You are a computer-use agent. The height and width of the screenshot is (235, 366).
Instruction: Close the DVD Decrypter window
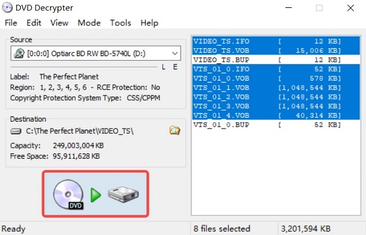pos(350,8)
